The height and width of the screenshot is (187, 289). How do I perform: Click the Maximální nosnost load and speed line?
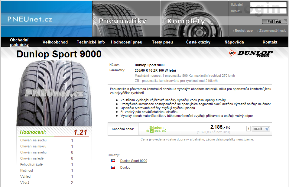tap(185, 76)
